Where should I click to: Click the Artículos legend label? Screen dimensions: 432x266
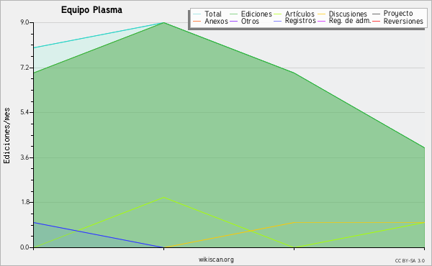click(300, 14)
